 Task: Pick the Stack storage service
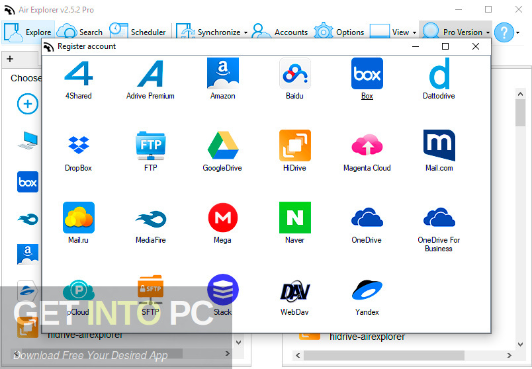pos(222,295)
